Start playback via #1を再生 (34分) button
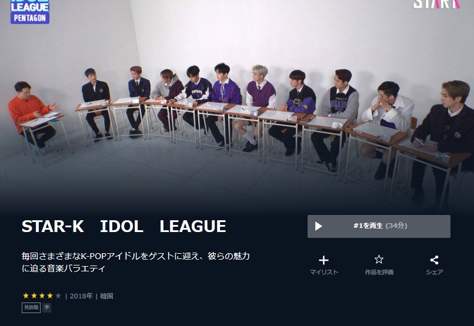 (379, 226)
